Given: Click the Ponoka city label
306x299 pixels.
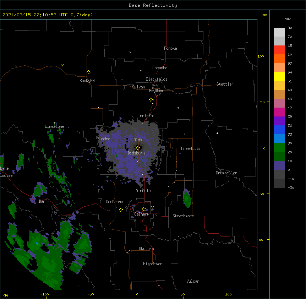Looking at the screenshot, I should pos(170,48).
